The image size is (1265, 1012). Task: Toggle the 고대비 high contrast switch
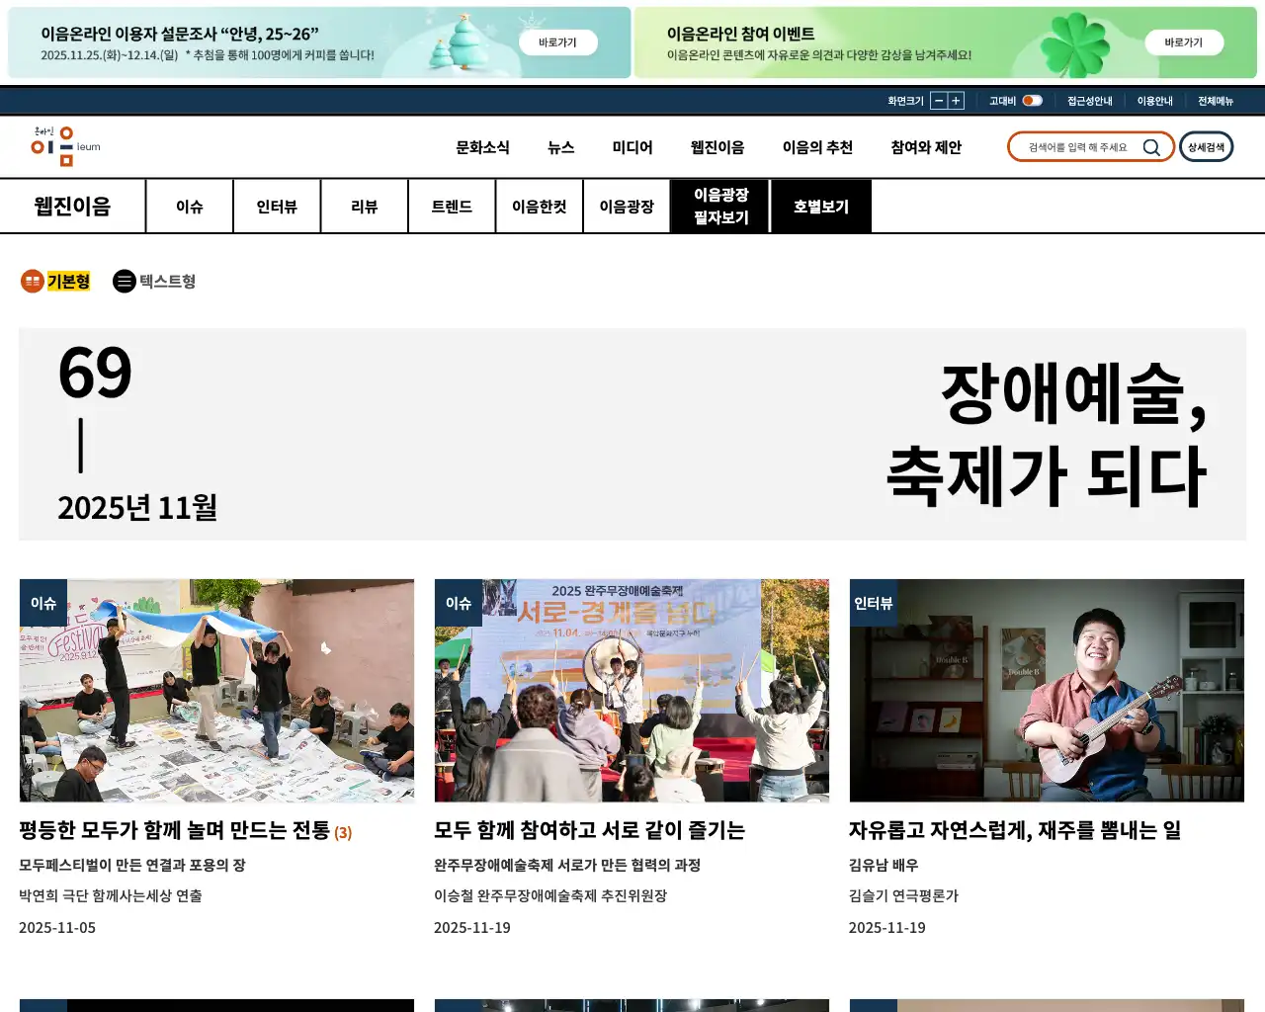(x=1032, y=101)
